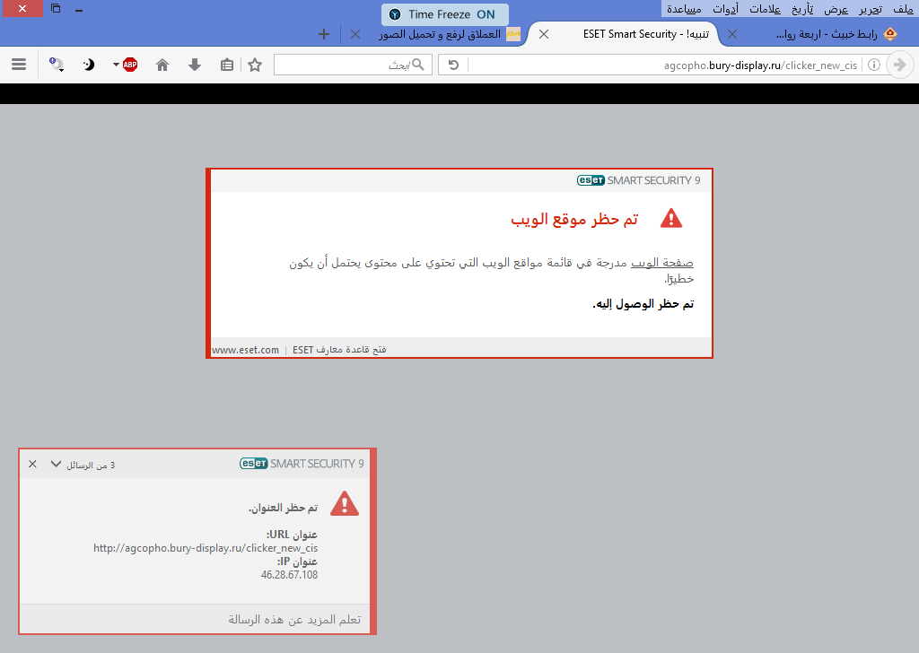919x653 pixels.
Task: Click the address bar with bury-display.ru URL
Action: pos(665,65)
